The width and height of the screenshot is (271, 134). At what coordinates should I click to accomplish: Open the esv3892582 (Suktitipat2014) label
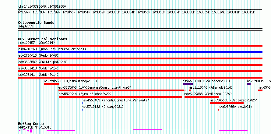[x=43, y=62]
